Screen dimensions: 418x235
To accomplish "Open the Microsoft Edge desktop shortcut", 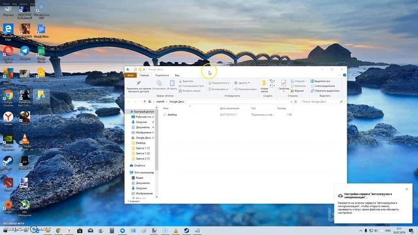I will click(x=8, y=31).
